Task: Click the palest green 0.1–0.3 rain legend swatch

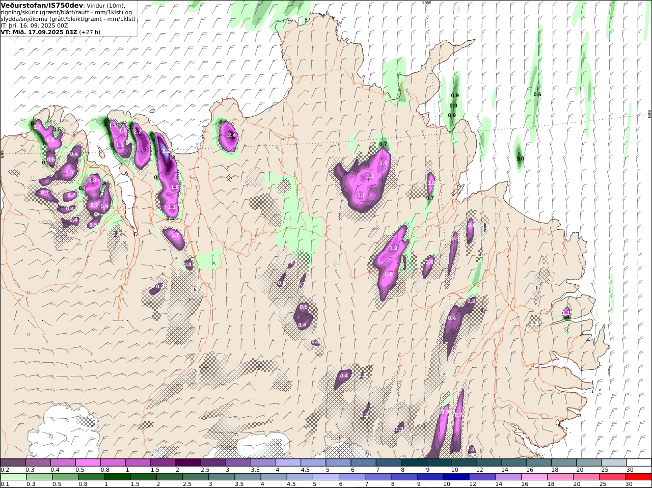Action: [x=13, y=477]
